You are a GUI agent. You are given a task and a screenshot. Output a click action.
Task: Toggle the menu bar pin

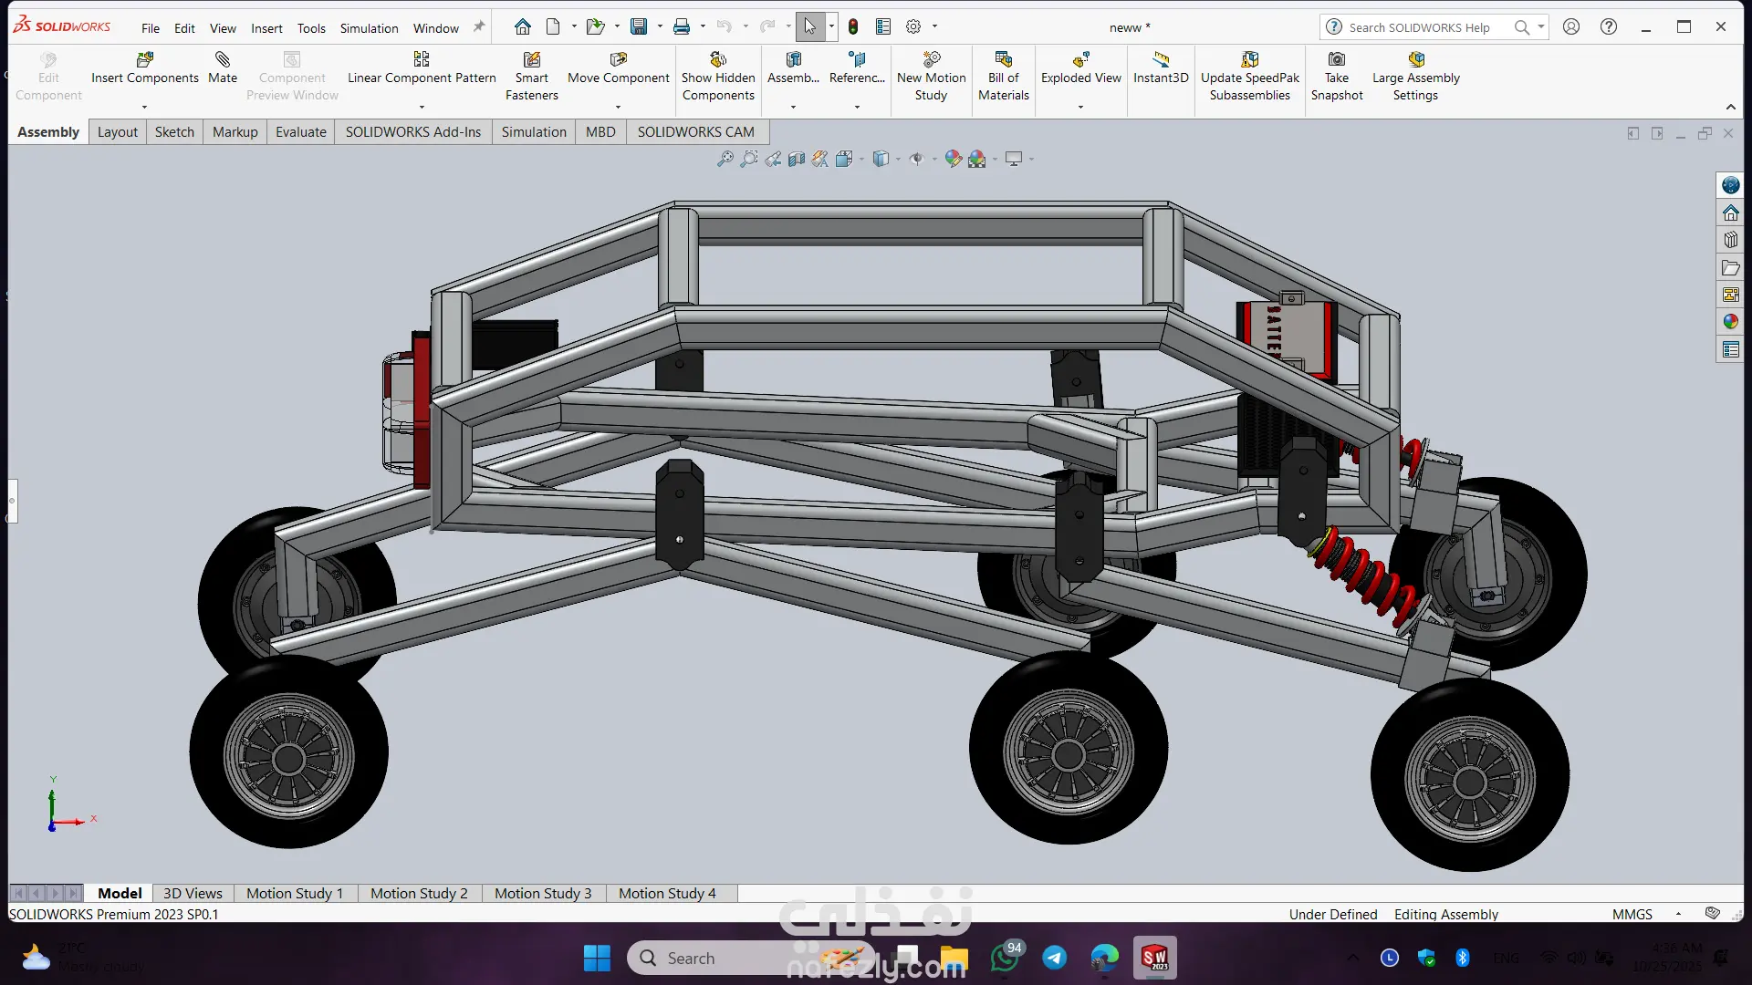pyautogui.click(x=479, y=27)
